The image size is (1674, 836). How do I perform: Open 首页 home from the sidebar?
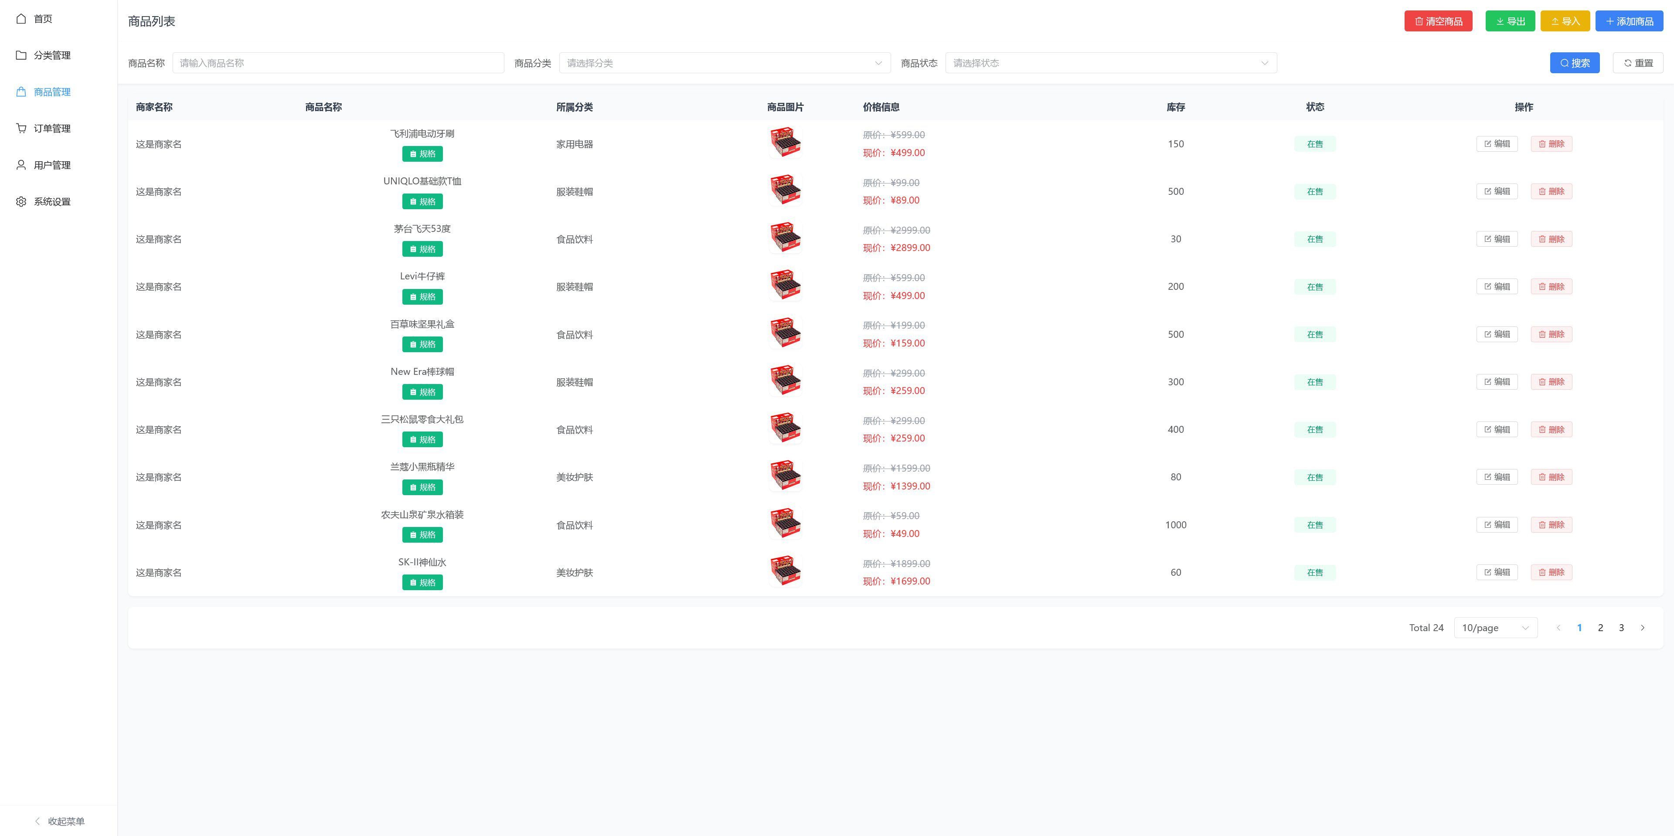(42, 19)
